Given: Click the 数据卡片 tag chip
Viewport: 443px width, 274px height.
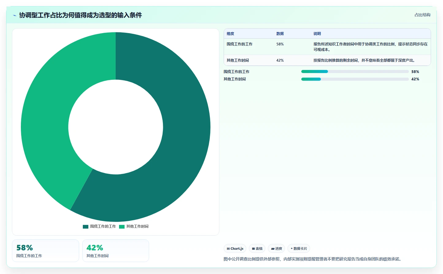Looking at the screenshot, I should (299, 249).
